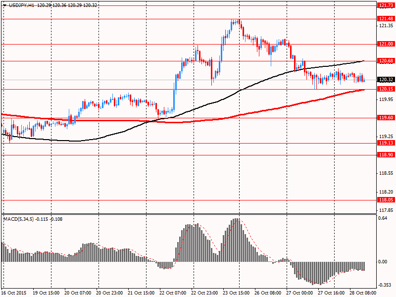This screenshot has width=396, height=297.
Task: Click the 20 Oct 07:00 time label
Action: [78, 293]
